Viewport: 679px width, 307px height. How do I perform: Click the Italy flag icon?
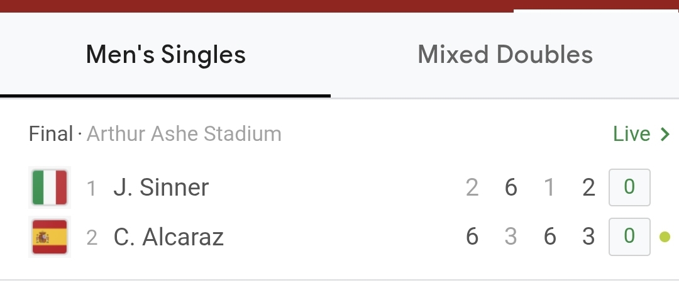[50, 187]
